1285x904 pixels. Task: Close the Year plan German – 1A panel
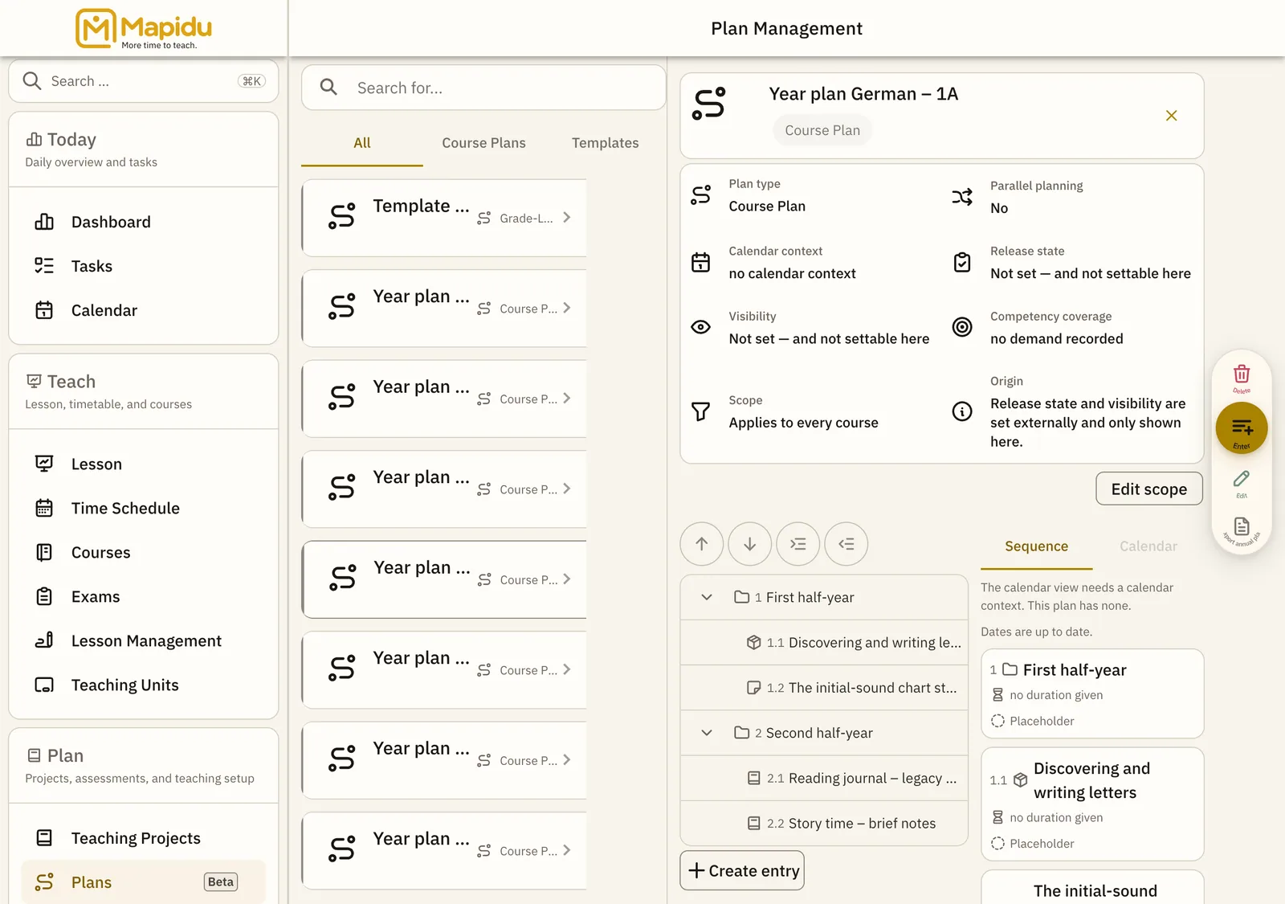click(1172, 116)
